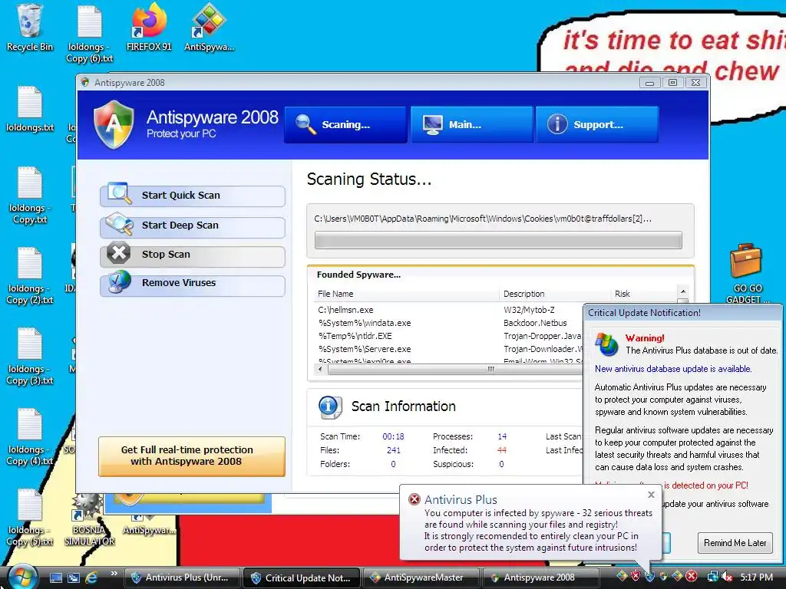Image resolution: width=786 pixels, height=589 pixels.
Task: Click the scan time value 00:18
Action: coord(393,436)
